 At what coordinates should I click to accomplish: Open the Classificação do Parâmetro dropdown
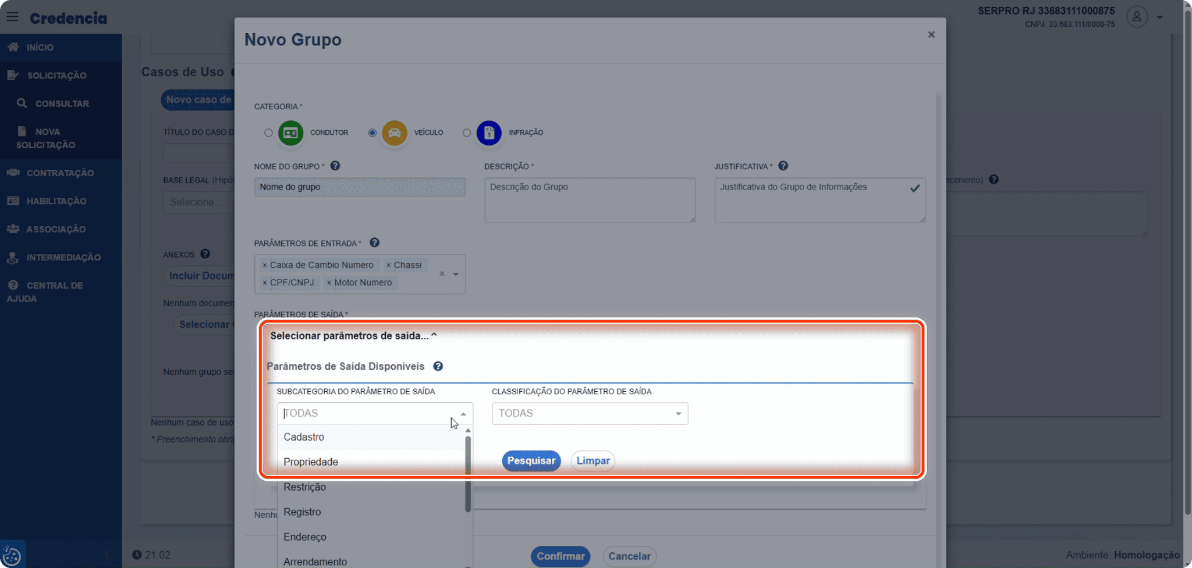[x=590, y=413]
